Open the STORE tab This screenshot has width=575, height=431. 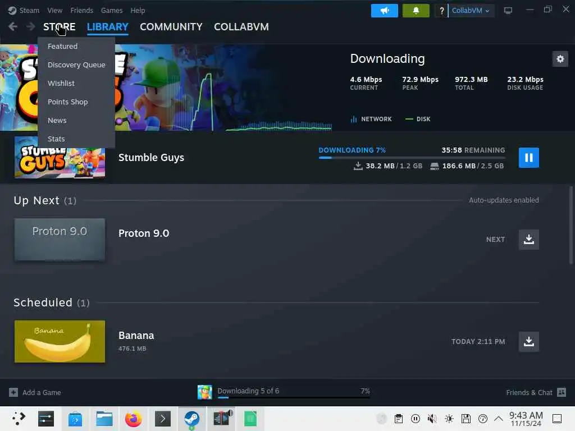click(x=59, y=27)
